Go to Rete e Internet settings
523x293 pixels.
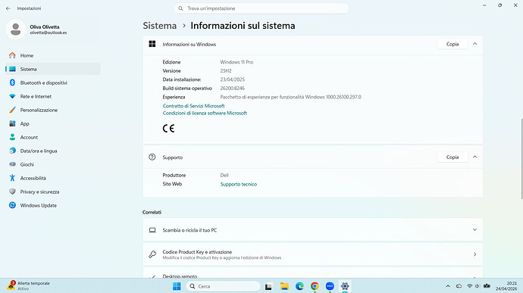(53, 96)
